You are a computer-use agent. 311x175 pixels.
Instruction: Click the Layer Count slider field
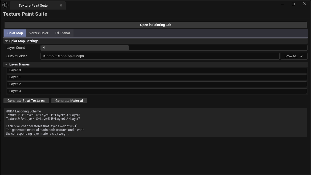(x=174, y=48)
